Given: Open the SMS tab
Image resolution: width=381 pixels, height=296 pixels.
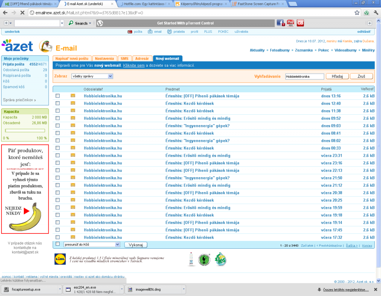Looking at the screenshot, I should [124, 58].
